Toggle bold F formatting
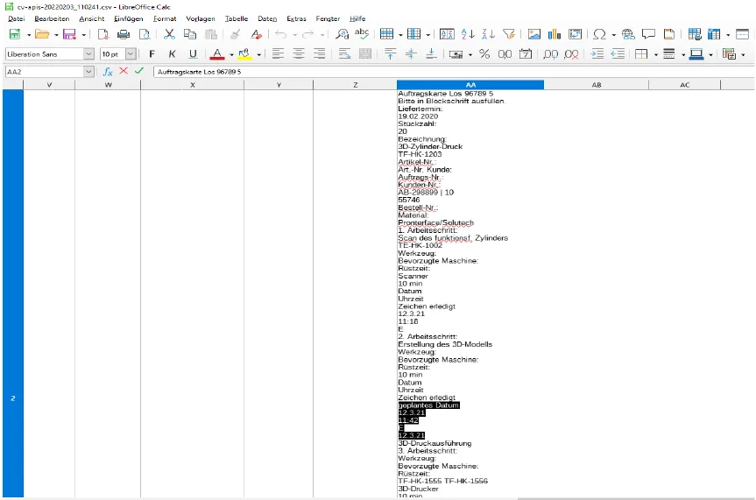 coord(152,54)
